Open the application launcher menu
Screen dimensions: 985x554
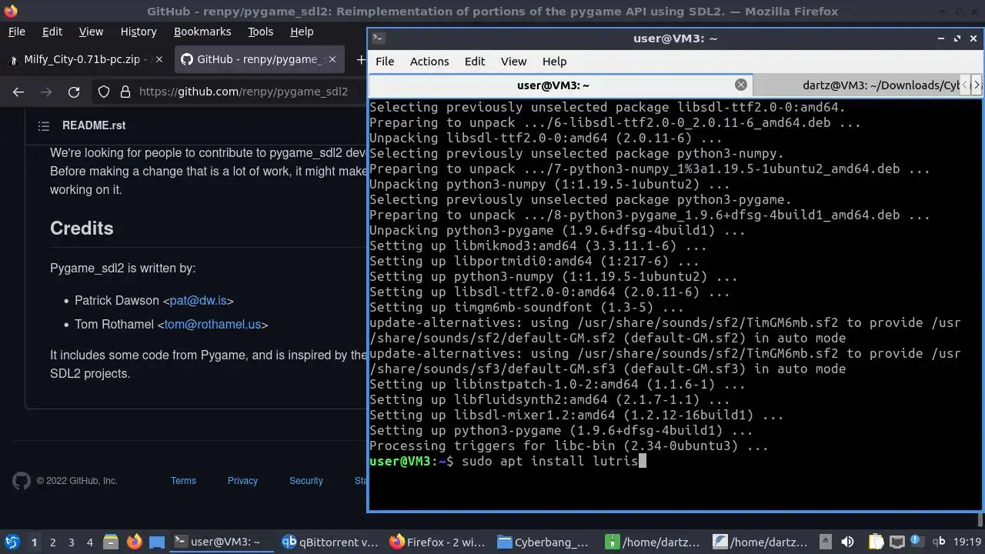pyautogui.click(x=12, y=542)
